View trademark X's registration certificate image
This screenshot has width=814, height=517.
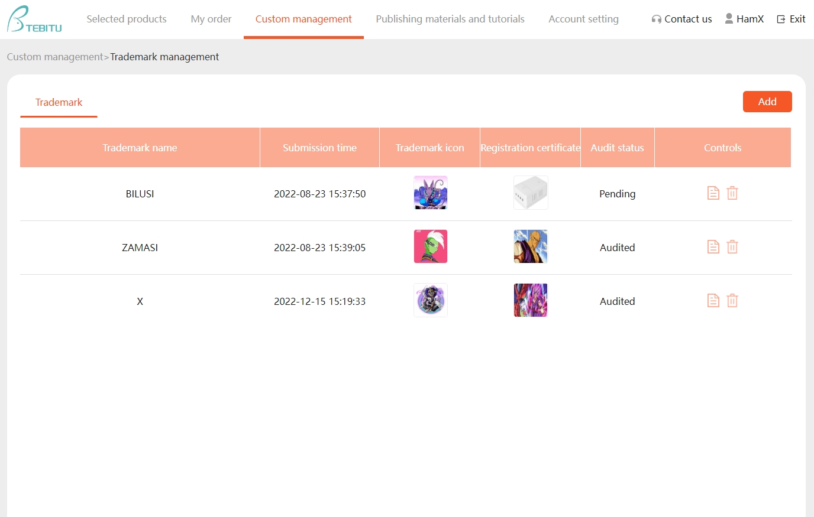point(530,300)
